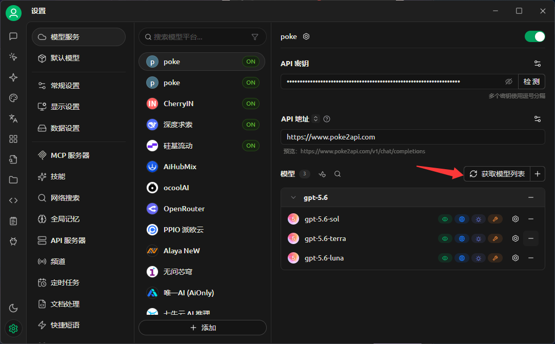Focus the API address field
Viewport: 555px width, 344px height.
pyautogui.click(x=413, y=137)
